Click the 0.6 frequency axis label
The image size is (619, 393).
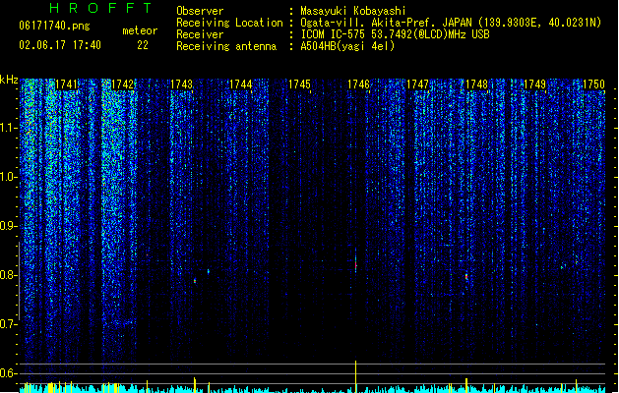click(8, 373)
